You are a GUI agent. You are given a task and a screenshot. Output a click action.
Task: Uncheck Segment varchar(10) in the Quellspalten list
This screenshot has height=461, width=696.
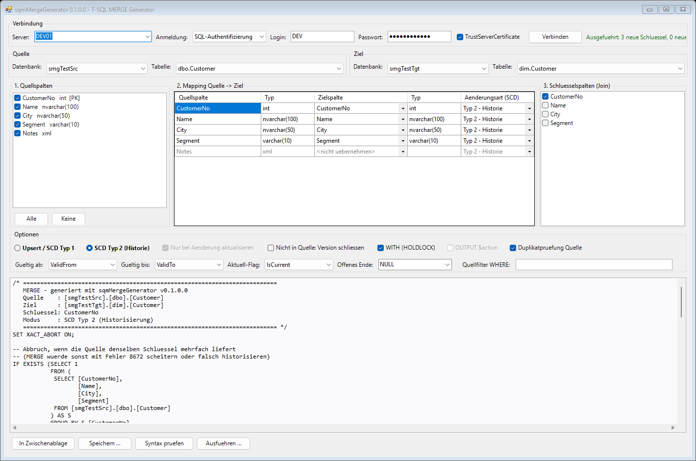(18, 125)
